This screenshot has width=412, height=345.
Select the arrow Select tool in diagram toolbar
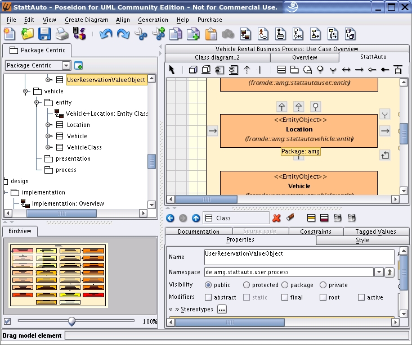click(172, 70)
